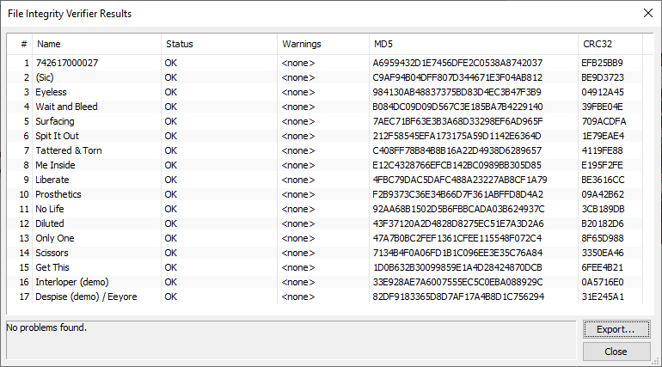Close the dialog with title bar X
The image size is (662, 367).
647,14
